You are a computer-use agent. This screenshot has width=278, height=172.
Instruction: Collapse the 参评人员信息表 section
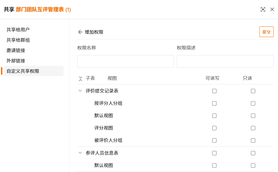point(80,153)
